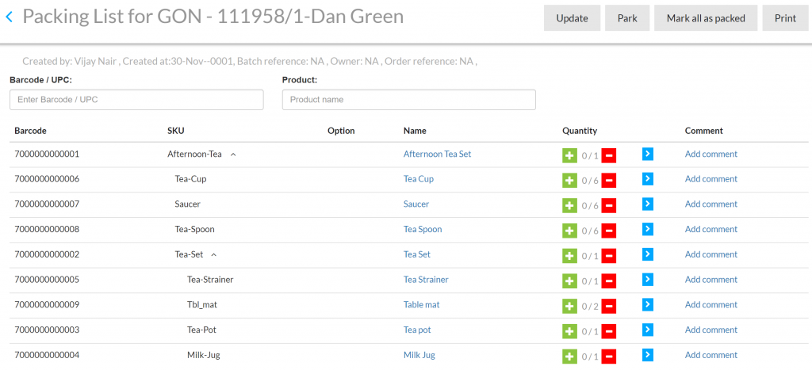
Task: Click the back arrow beside Packing List title
Action: tap(10, 17)
